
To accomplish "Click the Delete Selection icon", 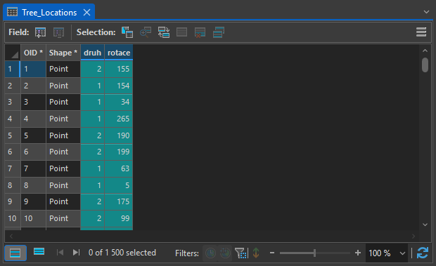I will [200, 32].
